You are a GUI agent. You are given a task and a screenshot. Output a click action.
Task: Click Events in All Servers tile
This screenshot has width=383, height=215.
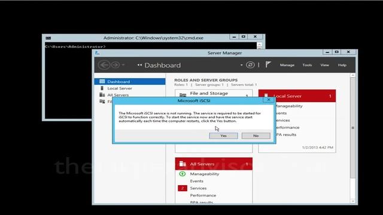[197, 181]
